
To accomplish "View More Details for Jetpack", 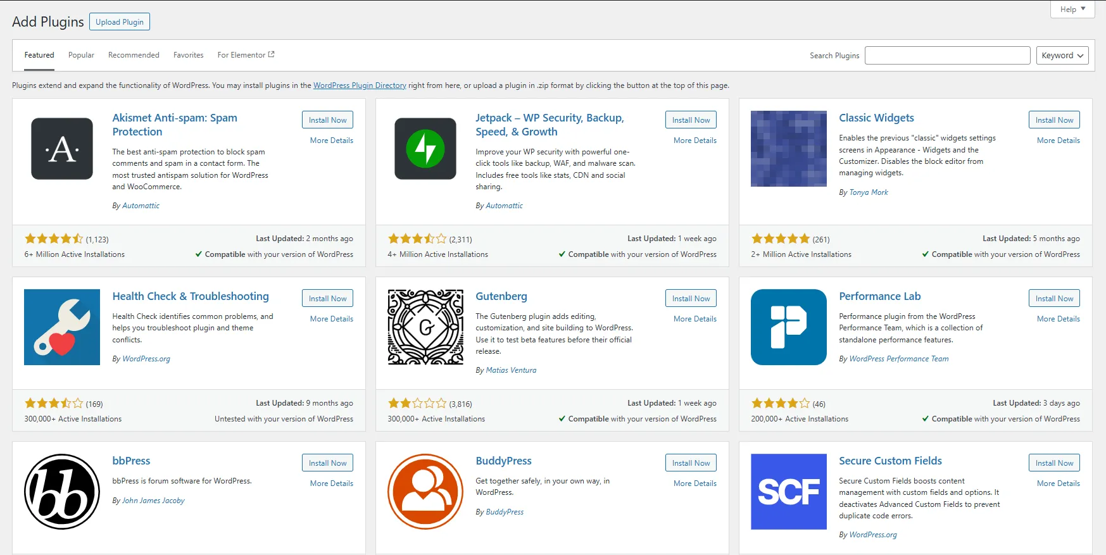I will pos(695,140).
